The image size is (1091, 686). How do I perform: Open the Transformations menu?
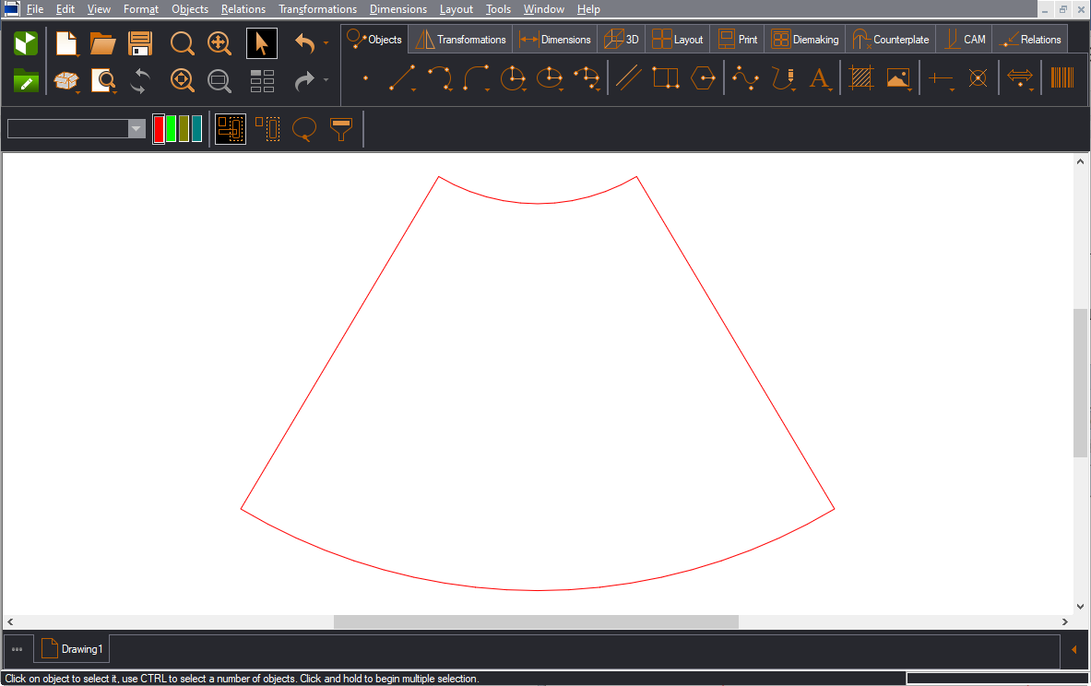pos(317,9)
